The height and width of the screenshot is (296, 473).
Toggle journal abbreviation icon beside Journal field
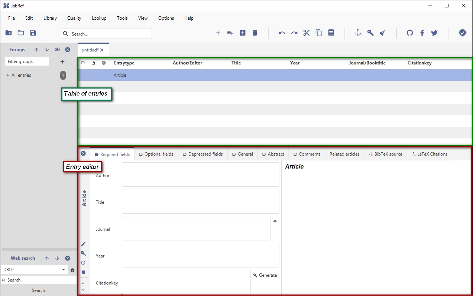[x=275, y=221]
